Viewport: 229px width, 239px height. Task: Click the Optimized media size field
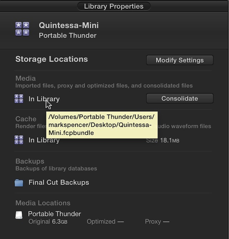coord(105,222)
